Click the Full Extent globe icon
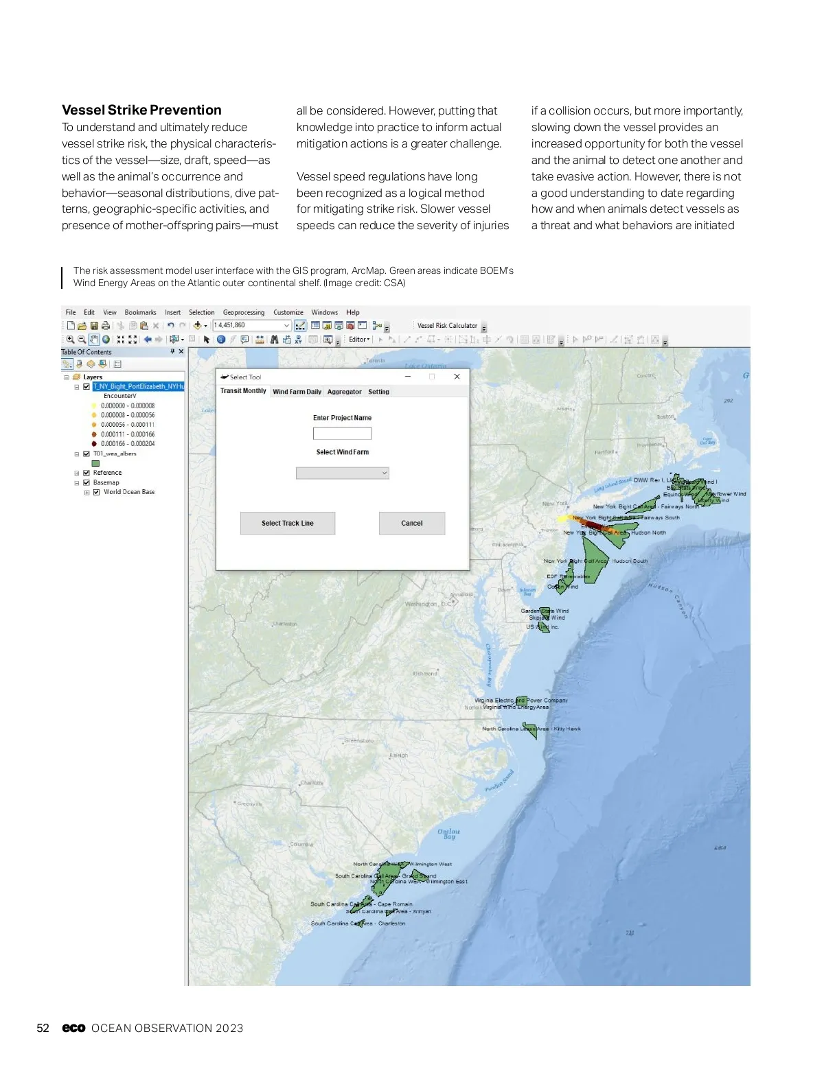 coord(106,340)
